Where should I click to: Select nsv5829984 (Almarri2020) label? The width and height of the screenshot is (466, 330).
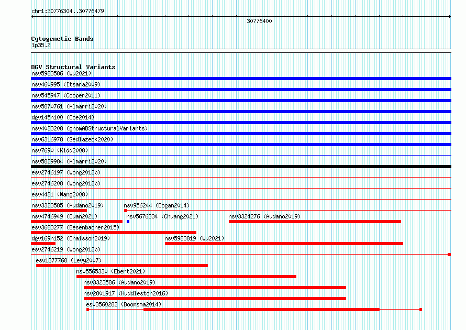coord(69,161)
